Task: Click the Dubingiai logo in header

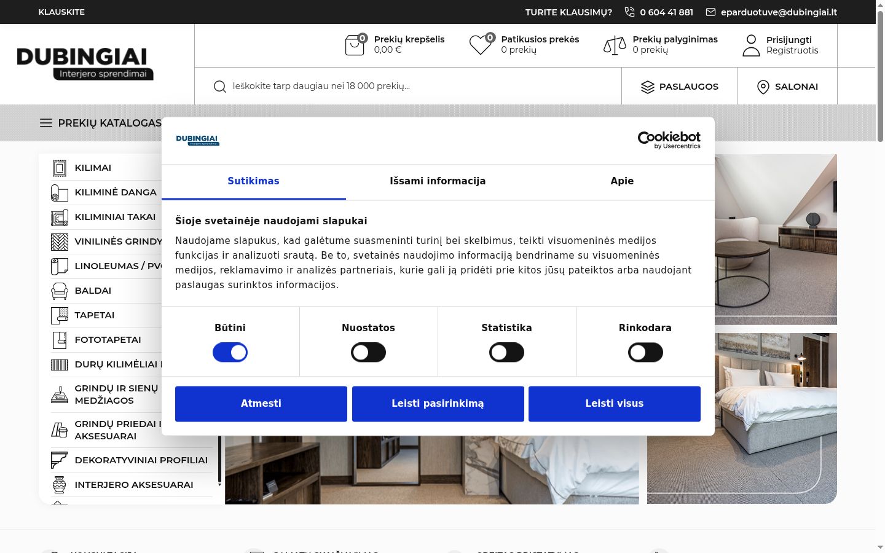Action: point(85,64)
